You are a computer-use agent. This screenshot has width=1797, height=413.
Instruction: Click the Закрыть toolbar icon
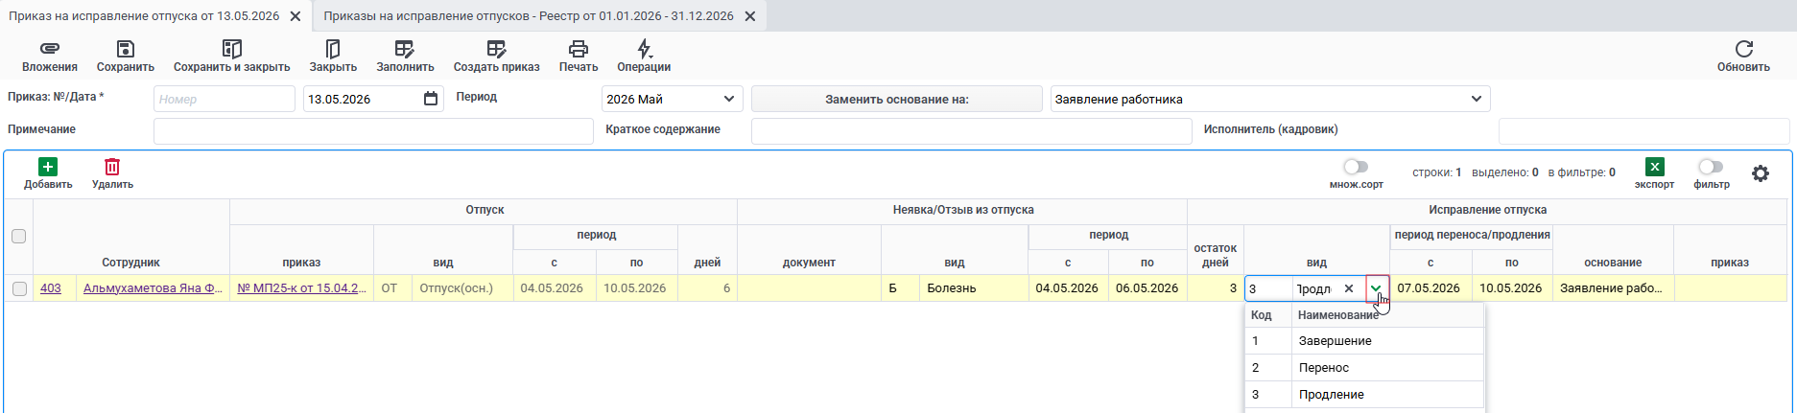[333, 48]
